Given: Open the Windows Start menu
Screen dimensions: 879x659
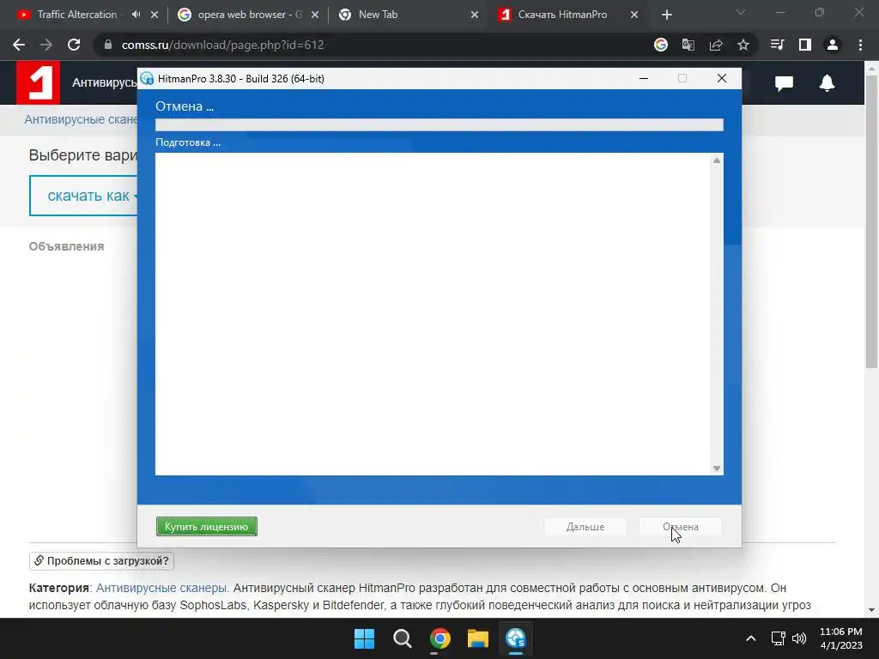Looking at the screenshot, I should click(x=364, y=638).
